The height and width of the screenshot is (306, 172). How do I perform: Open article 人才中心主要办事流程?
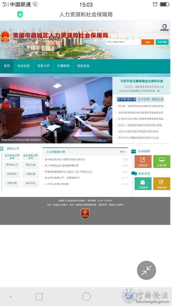tap(57, 184)
